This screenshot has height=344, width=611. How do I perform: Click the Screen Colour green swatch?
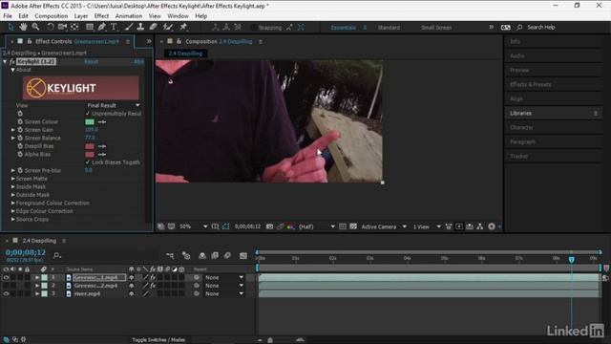coord(90,122)
